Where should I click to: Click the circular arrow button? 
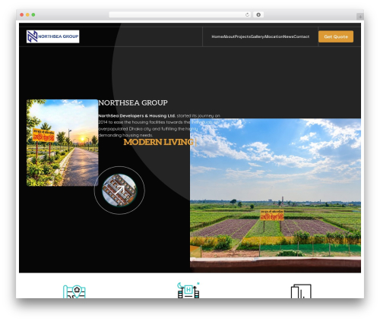(x=119, y=190)
